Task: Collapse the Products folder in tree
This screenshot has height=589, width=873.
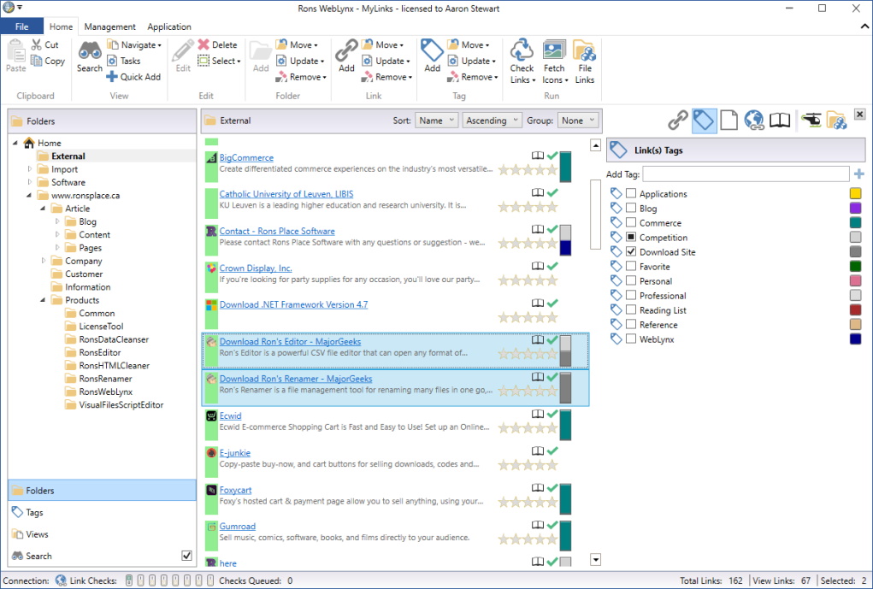Action: click(43, 300)
